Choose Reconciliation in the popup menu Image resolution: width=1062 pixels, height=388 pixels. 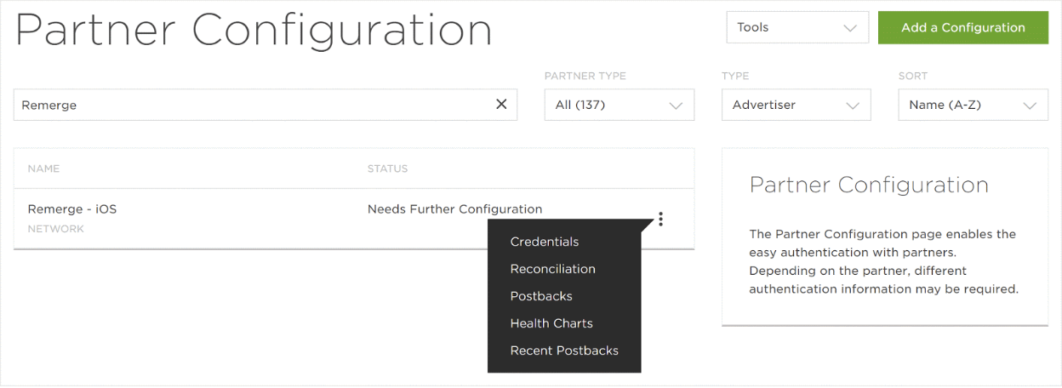553,269
